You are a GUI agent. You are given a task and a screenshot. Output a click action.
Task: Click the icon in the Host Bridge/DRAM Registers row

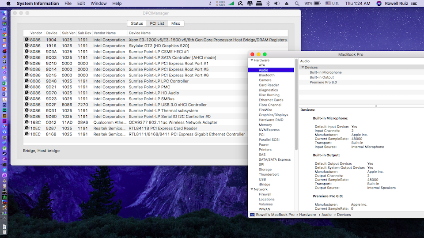click(x=26, y=39)
